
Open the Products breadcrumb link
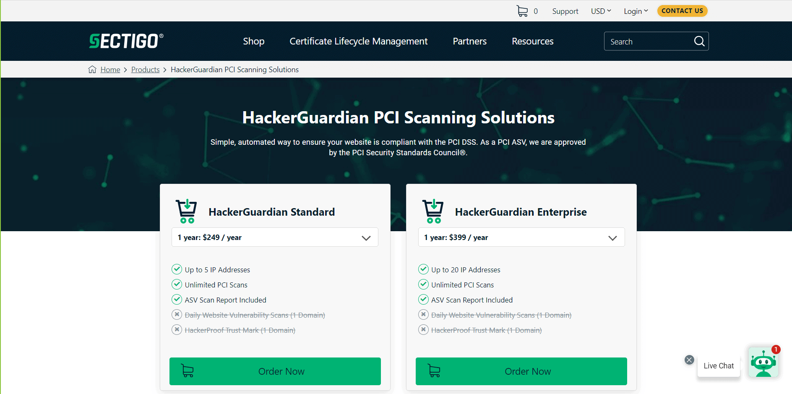pyautogui.click(x=145, y=69)
